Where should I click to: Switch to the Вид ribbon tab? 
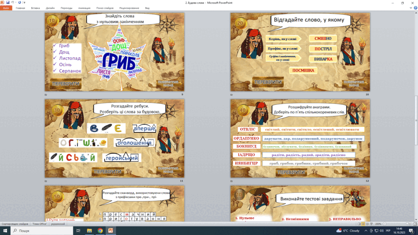pyautogui.click(x=147, y=8)
